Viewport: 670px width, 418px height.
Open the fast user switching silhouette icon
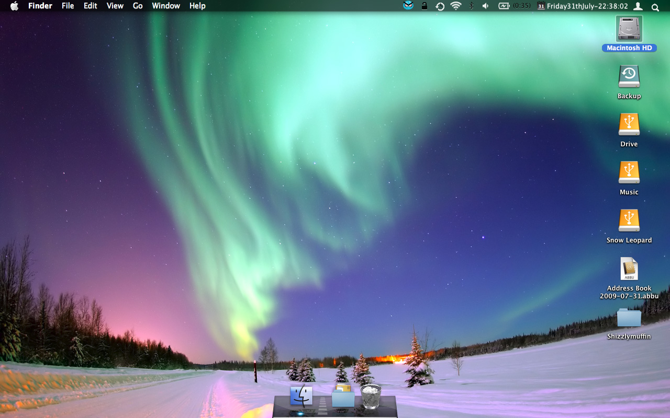(638, 6)
